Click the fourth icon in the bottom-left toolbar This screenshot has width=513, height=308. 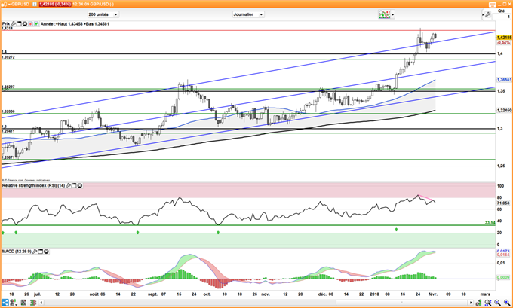click(32, 303)
